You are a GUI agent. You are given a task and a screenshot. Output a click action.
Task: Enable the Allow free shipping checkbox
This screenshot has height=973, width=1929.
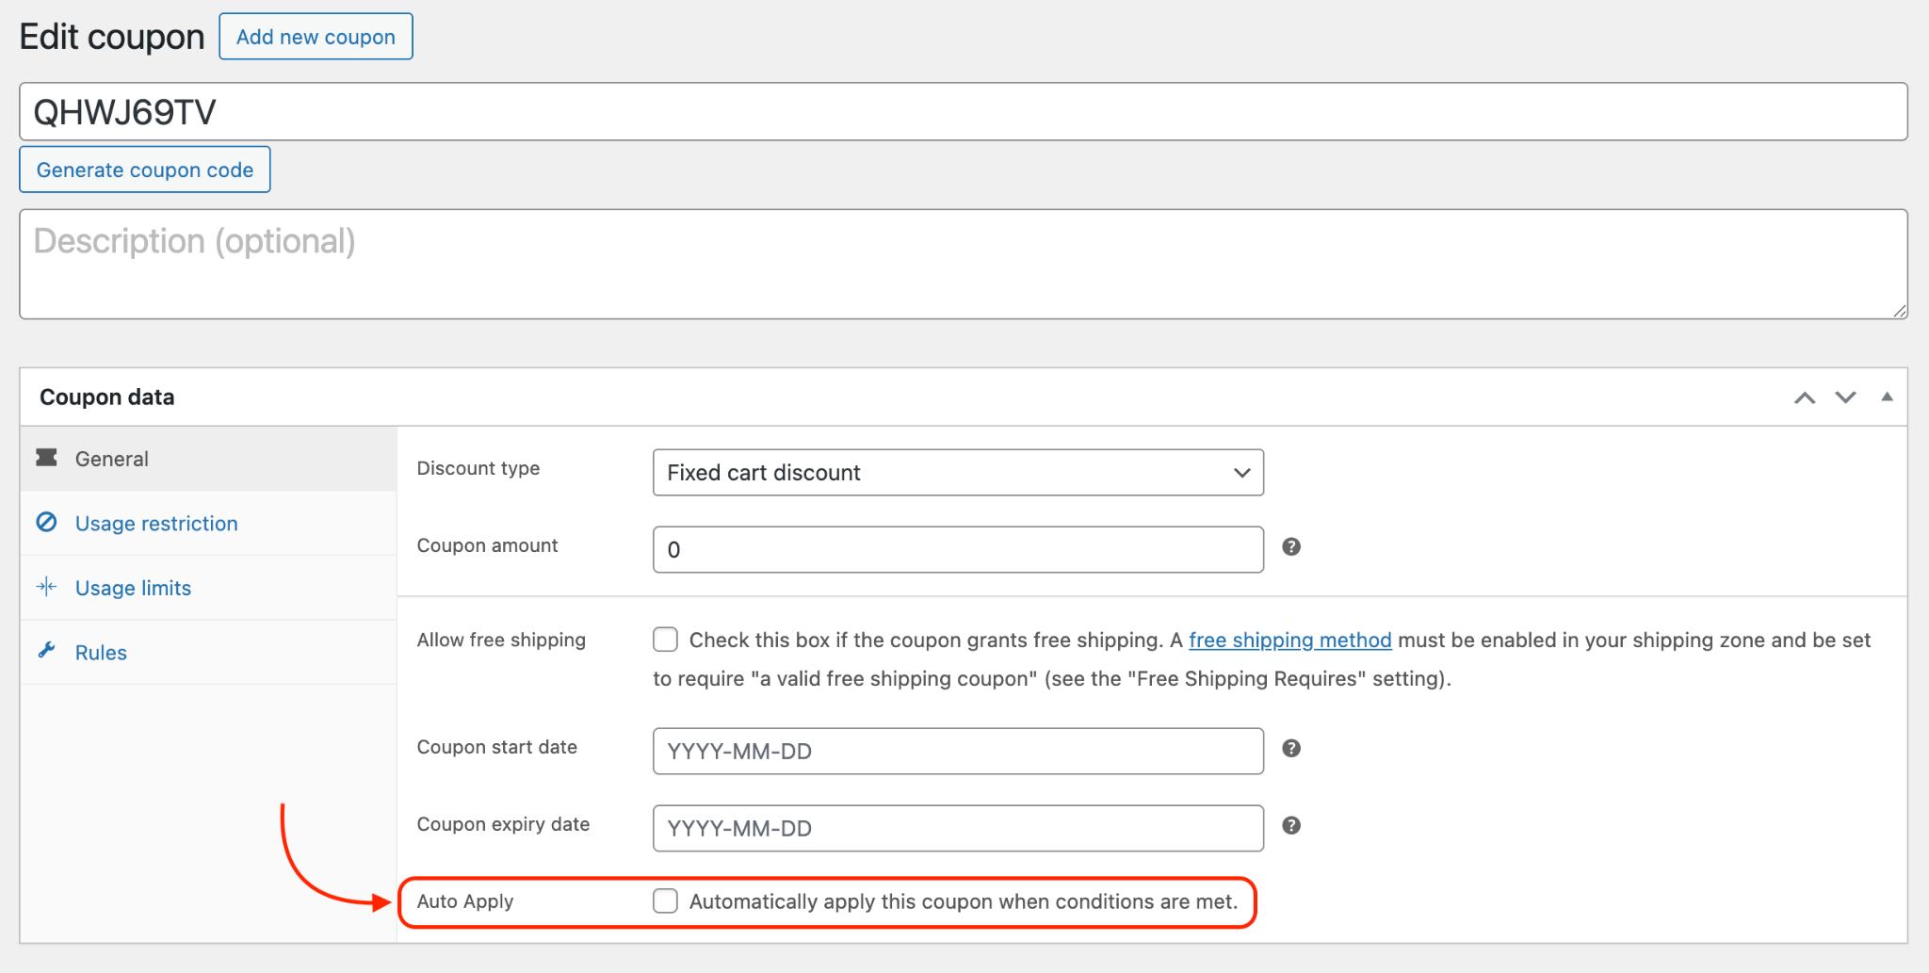(x=665, y=639)
